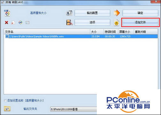Sort by 文件名 column header

(x=47, y=32)
